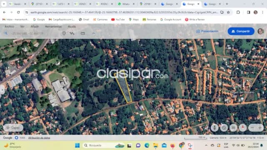Start Presentación mode
Viewport: 267px width, 150px height.
point(207,31)
